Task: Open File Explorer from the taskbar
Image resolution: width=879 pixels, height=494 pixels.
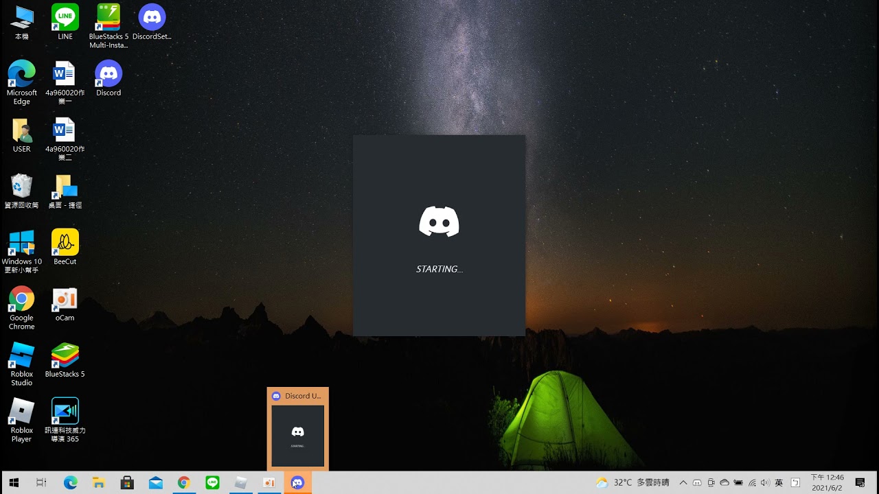Action: tap(99, 483)
